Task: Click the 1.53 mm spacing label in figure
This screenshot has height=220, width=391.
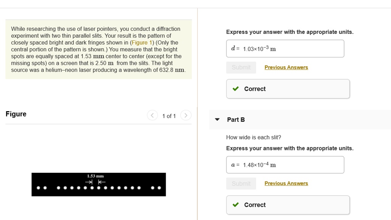Action: (95, 176)
